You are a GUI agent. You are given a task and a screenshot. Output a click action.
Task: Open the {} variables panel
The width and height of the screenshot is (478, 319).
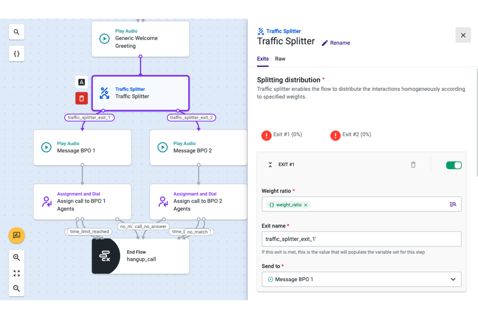click(16, 54)
